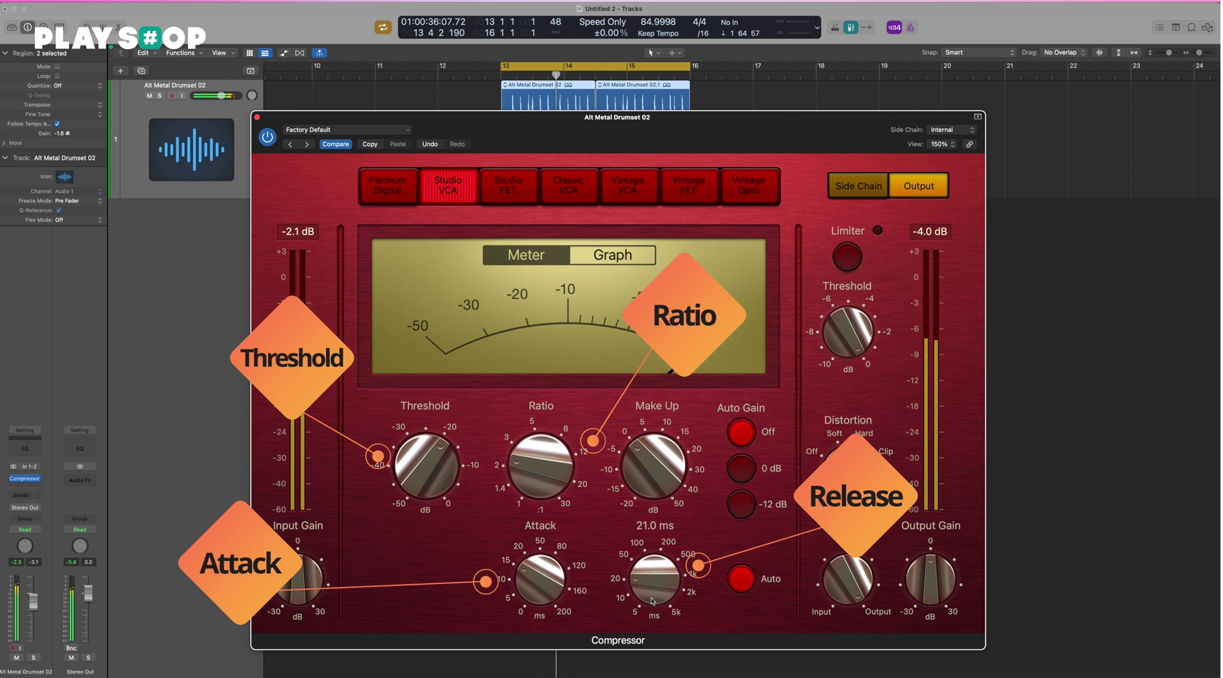Open the Side Chain Internal dropdown
This screenshot has height=678, width=1223.
point(952,130)
